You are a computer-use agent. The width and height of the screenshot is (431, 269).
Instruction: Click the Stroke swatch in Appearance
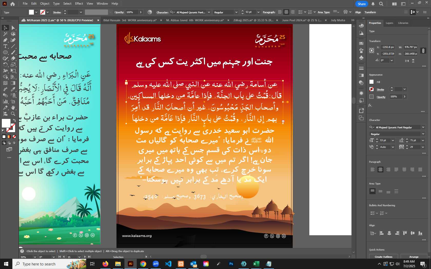pos(371,89)
